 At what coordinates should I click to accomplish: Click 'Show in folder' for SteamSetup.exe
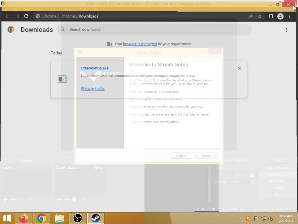[x=93, y=89]
